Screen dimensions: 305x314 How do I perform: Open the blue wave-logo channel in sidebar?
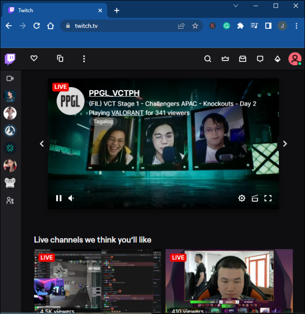coord(10,131)
